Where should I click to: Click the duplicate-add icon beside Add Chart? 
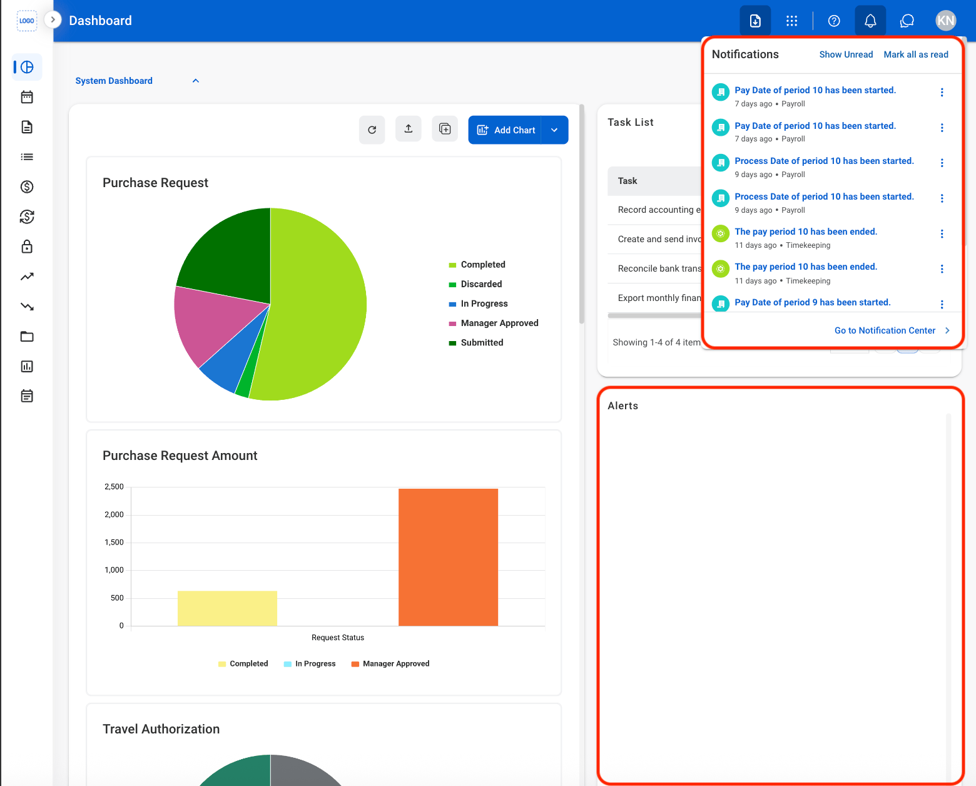tap(445, 129)
